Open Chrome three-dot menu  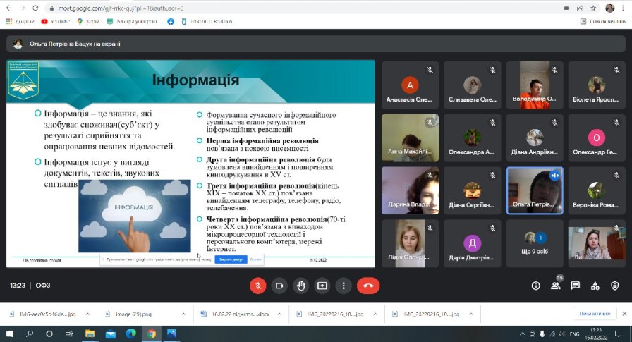[x=623, y=8]
